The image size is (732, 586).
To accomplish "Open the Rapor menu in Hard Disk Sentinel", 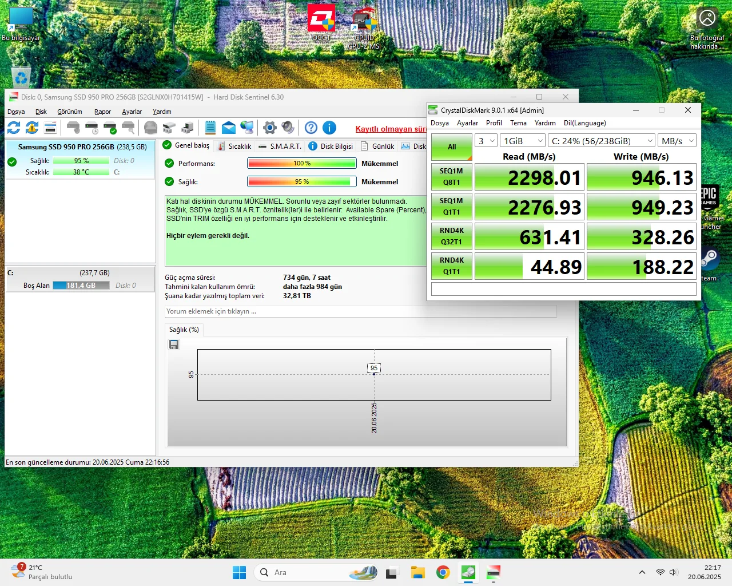I will click(x=102, y=112).
